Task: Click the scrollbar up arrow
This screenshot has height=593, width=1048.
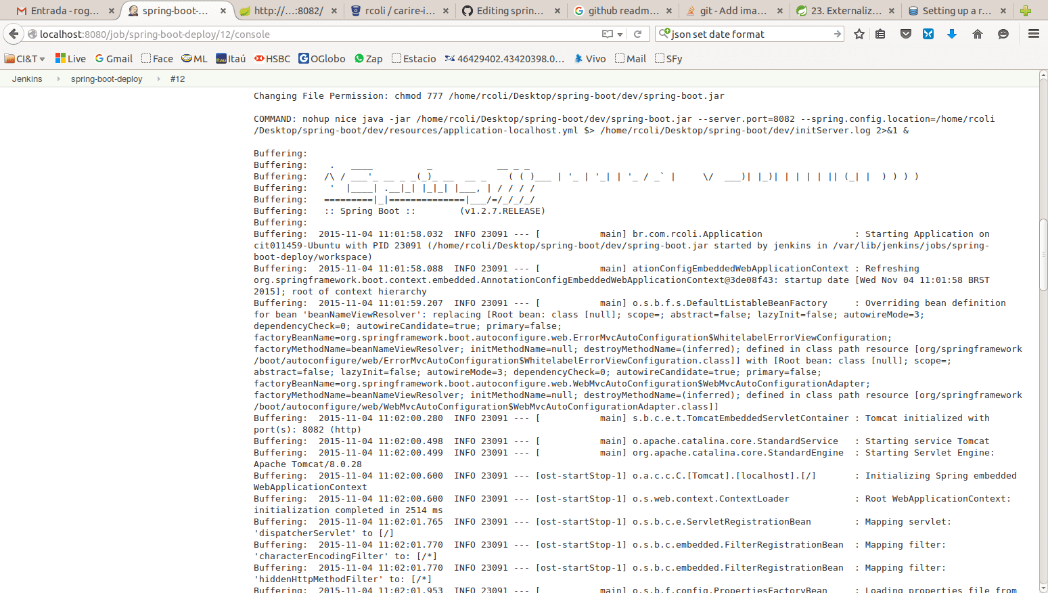Action: [x=1043, y=74]
